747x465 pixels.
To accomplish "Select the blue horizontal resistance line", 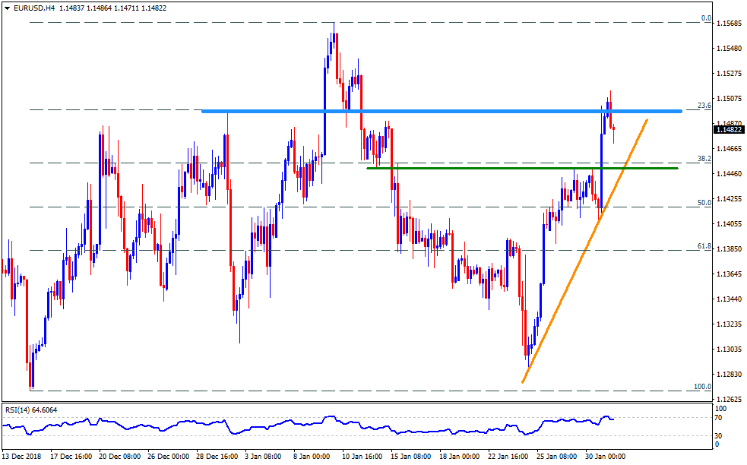I will pos(441,112).
